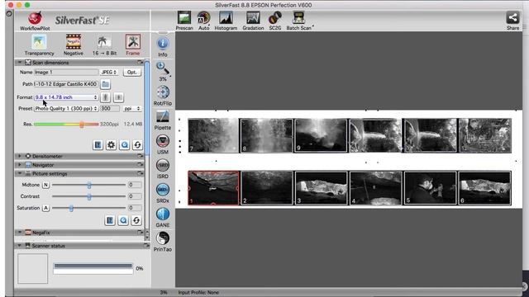Expand Navigator panel
Screen dimensions: 529x297
click(20, 165)
